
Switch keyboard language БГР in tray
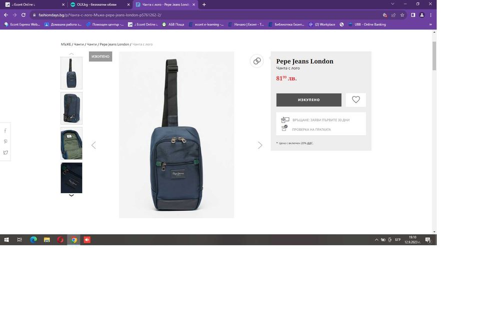pyautogui.click(x=397, y=240)
